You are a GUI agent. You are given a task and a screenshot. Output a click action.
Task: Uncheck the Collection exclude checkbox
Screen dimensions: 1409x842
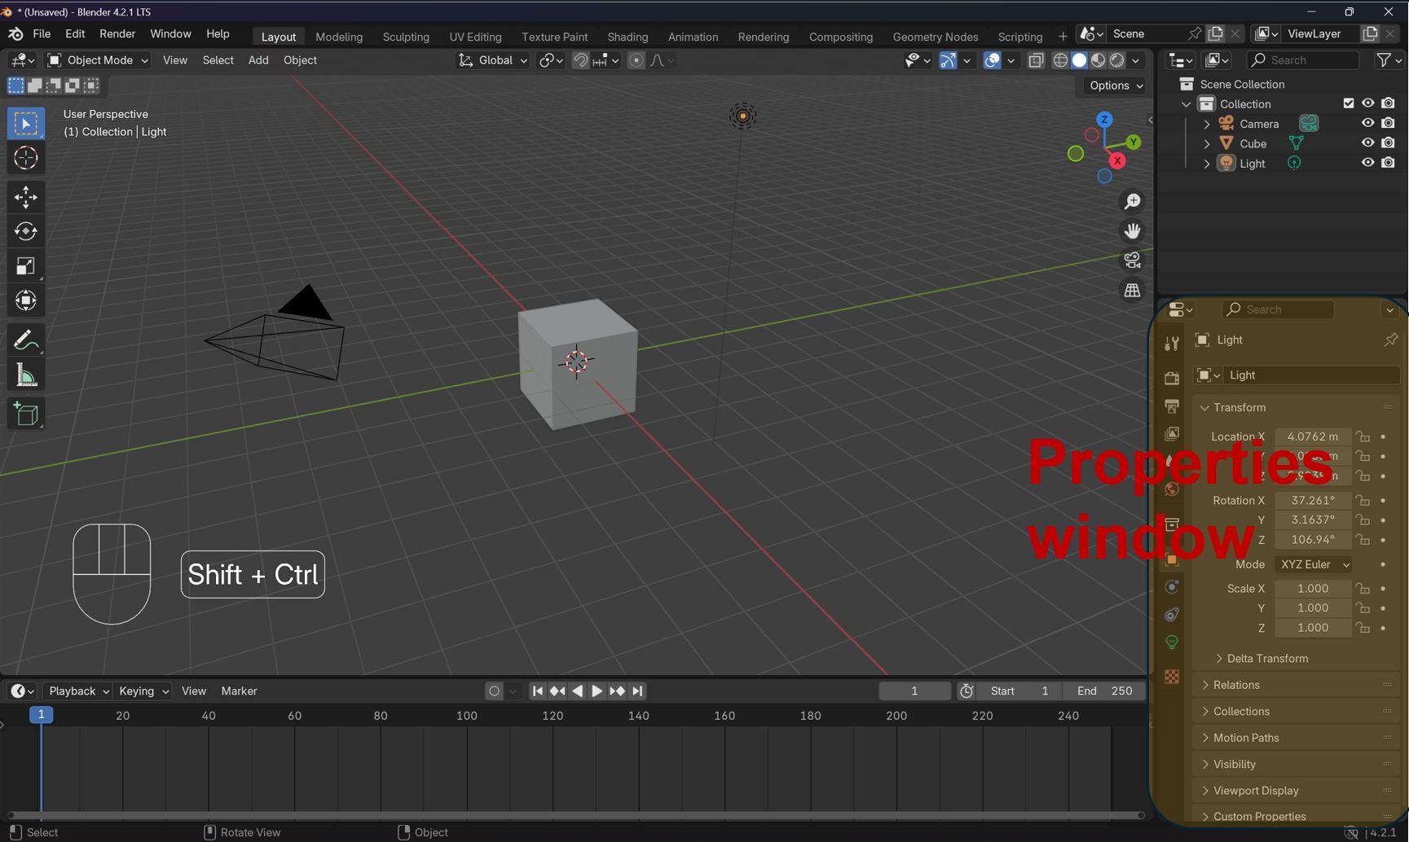tap(1348, 103)
